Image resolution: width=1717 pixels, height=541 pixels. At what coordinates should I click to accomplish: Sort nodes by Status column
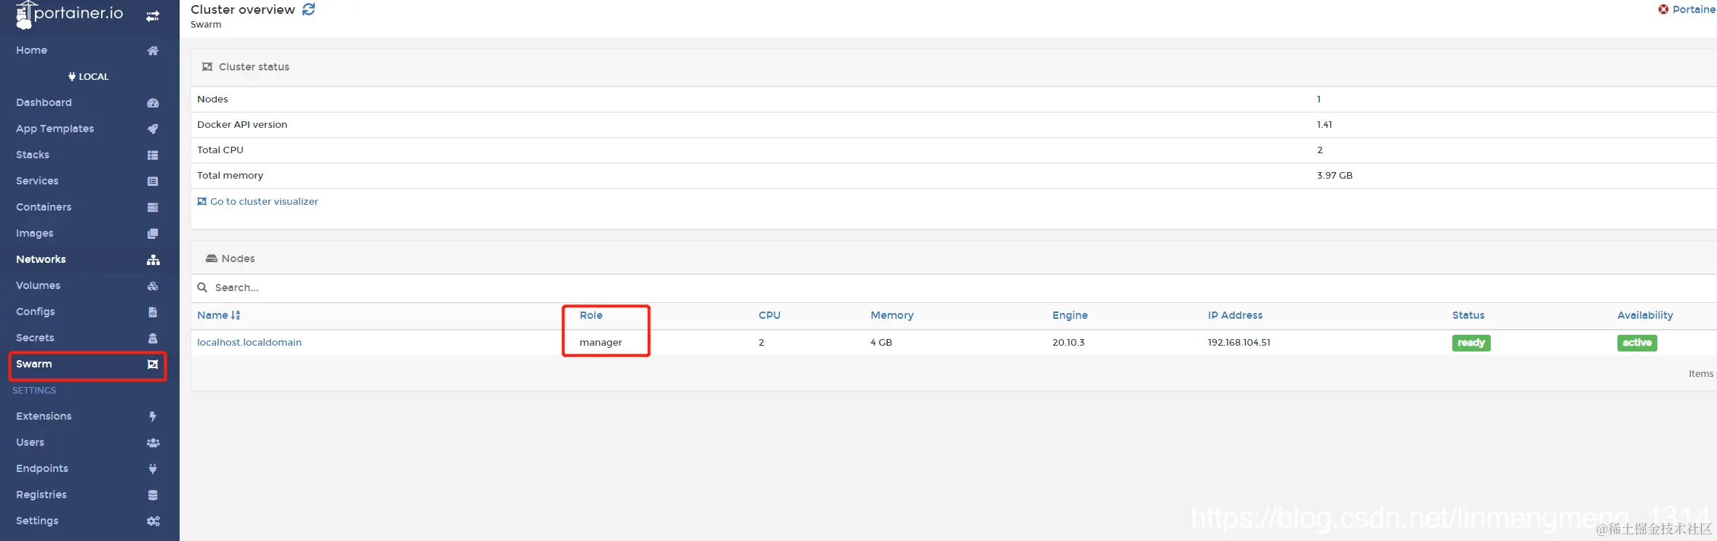pyautogui.click(x=1468, y=315)
